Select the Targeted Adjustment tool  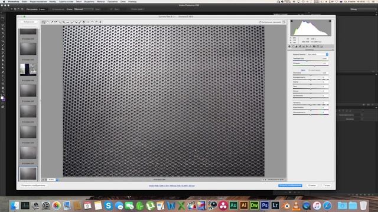(x=60, y=22)
